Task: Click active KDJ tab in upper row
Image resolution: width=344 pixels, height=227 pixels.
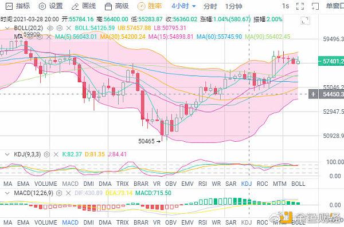Action: click(x=247, y=184)
